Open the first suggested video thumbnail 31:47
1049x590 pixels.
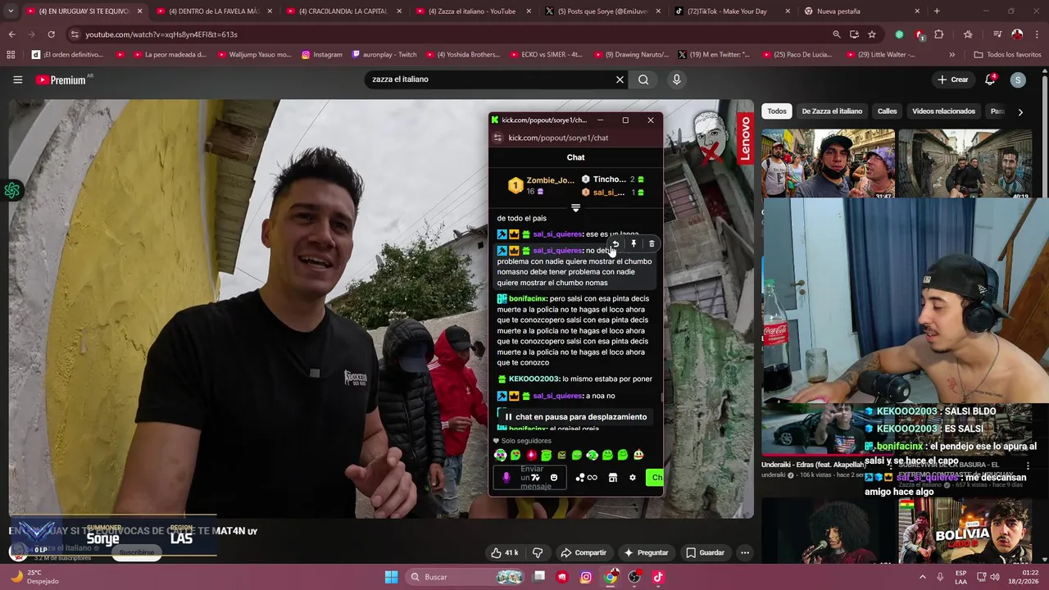pos(828,164)
